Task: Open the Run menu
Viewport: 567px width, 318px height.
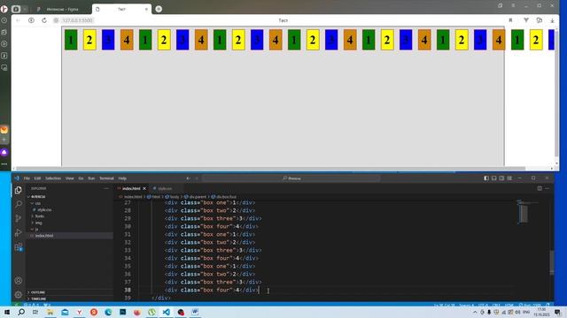Action: [x=91, y=178]
